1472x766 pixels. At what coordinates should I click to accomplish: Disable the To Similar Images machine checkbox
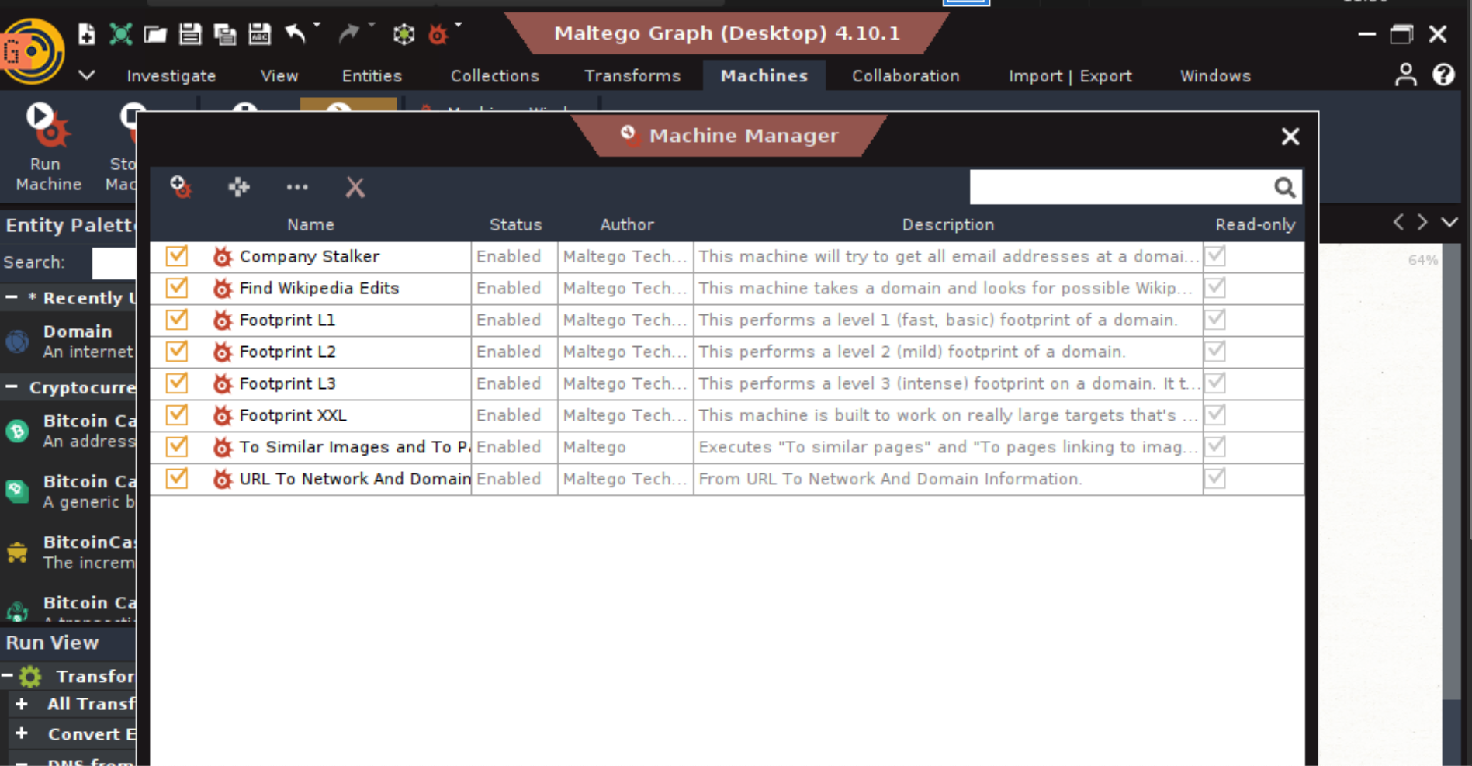pos(177,446)
